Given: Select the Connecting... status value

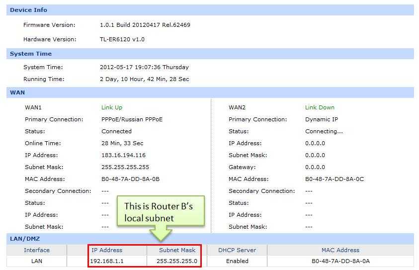Looking at the screenshot, I should [324, 131].
